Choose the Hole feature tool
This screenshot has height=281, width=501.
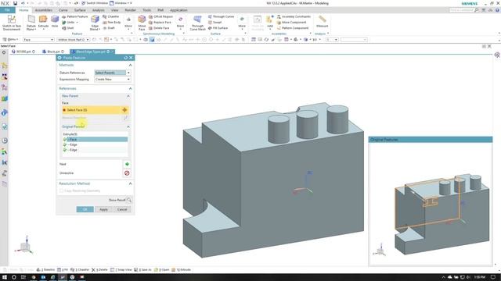[55, 21]
